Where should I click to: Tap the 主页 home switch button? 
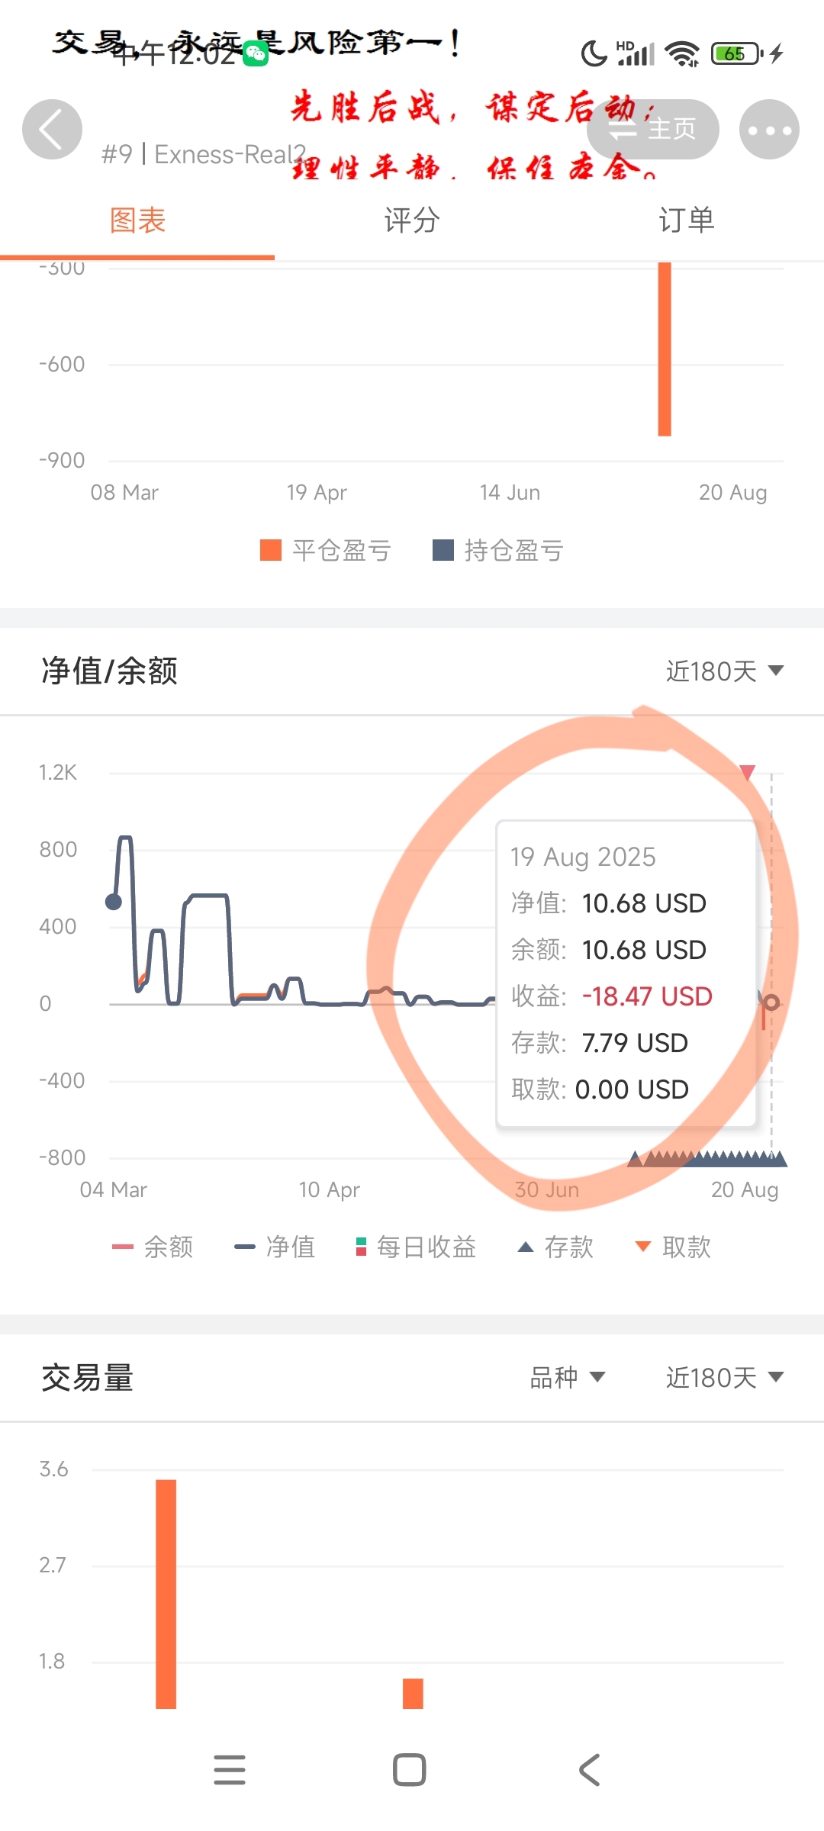(x=653, y=130)
